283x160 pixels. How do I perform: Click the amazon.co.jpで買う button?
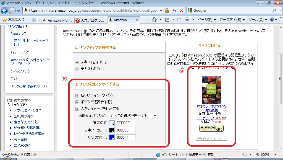click(211, 128)
